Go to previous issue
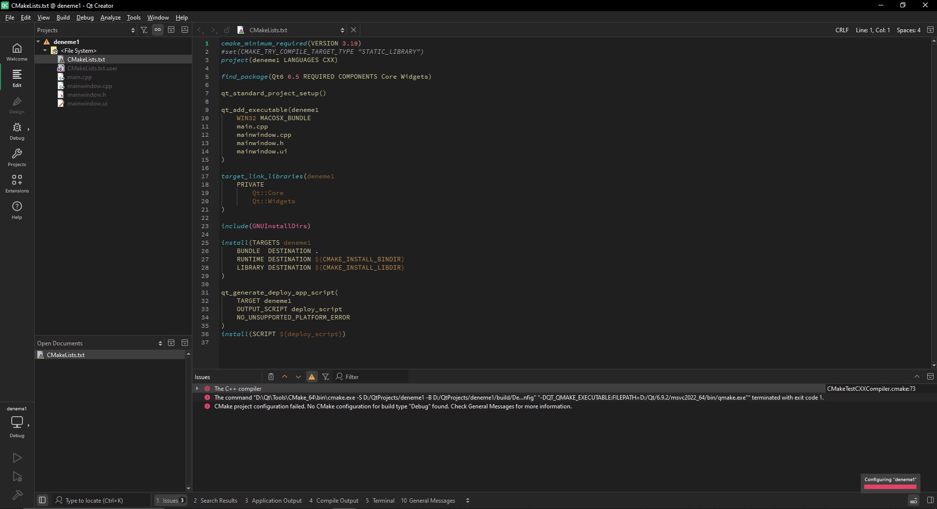The height and width of the screenshot is (509, 937). (x=285, y=377)
